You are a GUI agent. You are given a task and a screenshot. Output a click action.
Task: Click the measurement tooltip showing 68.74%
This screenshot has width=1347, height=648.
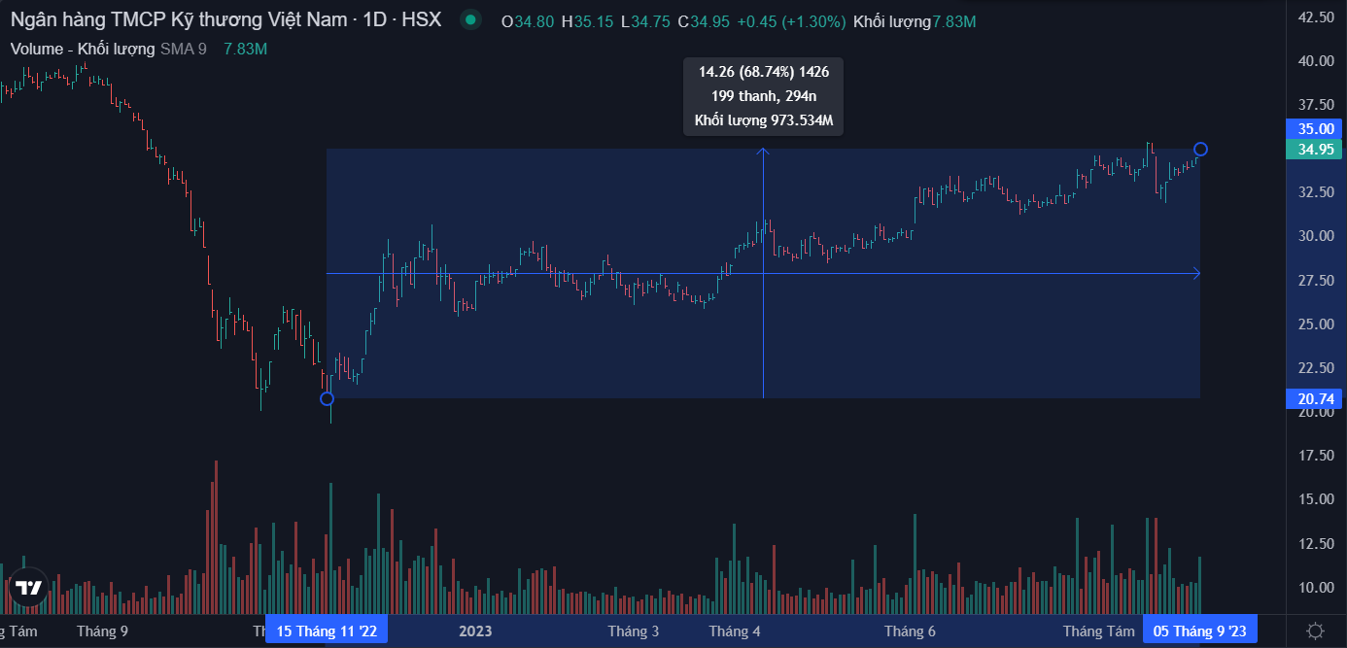(763, 96)
